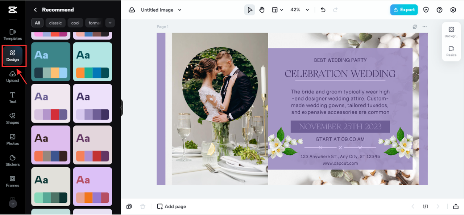The width and height of the screenshot is (464, 215).
Task: Go to the next page arrow
Action: (x=438, y=206)
